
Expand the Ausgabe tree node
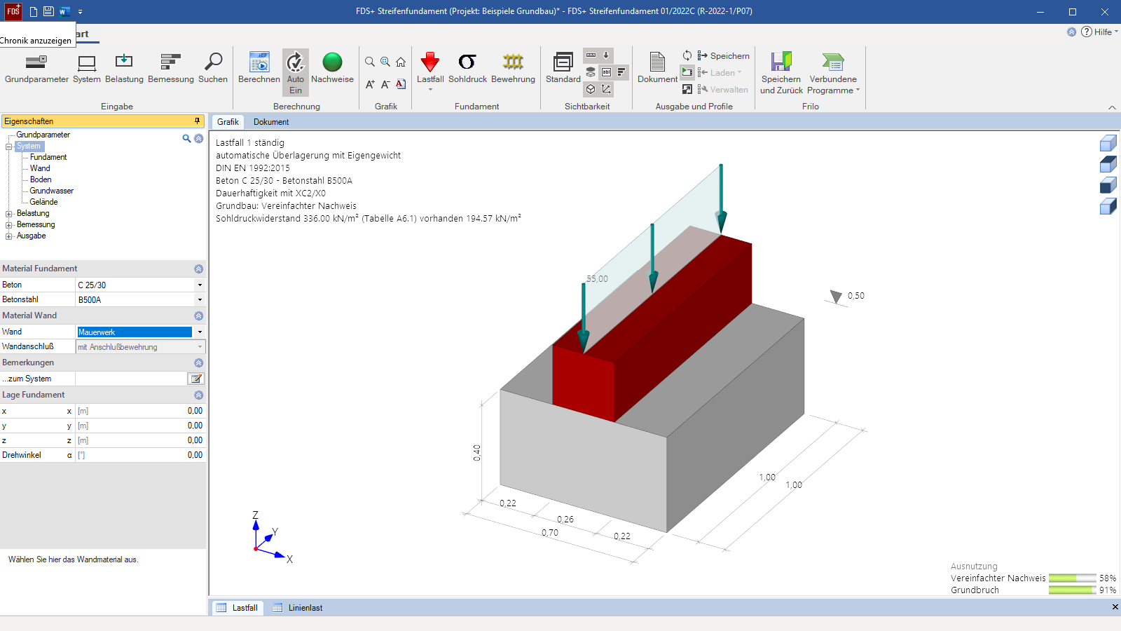[9, 236]
